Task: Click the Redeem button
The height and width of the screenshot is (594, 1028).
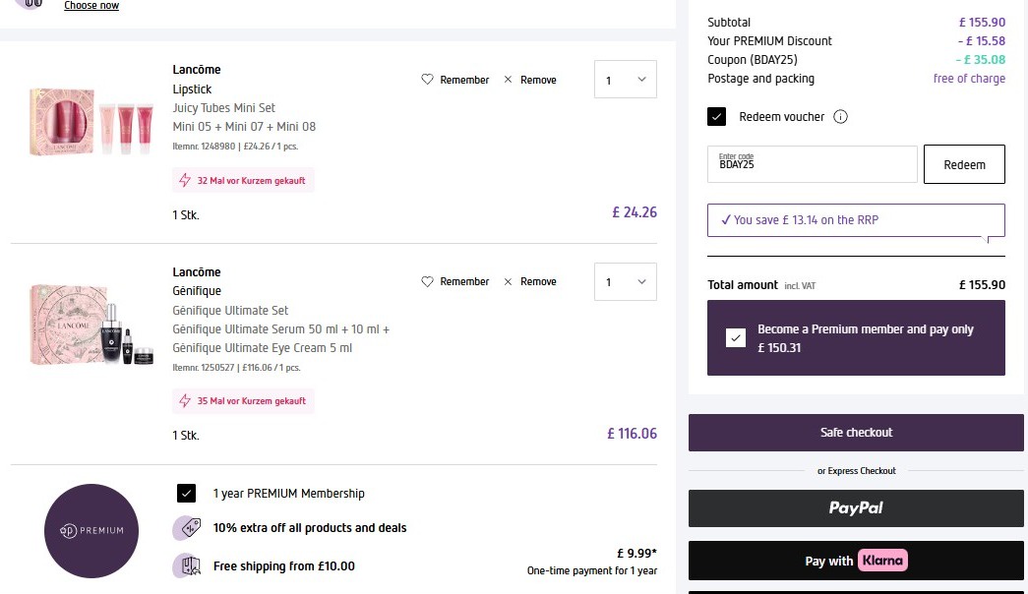Action: coord(963,164)
